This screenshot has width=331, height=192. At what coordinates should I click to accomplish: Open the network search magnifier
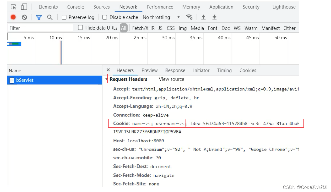50,17
